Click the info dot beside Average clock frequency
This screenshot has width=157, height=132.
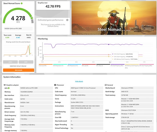[13, 121]
